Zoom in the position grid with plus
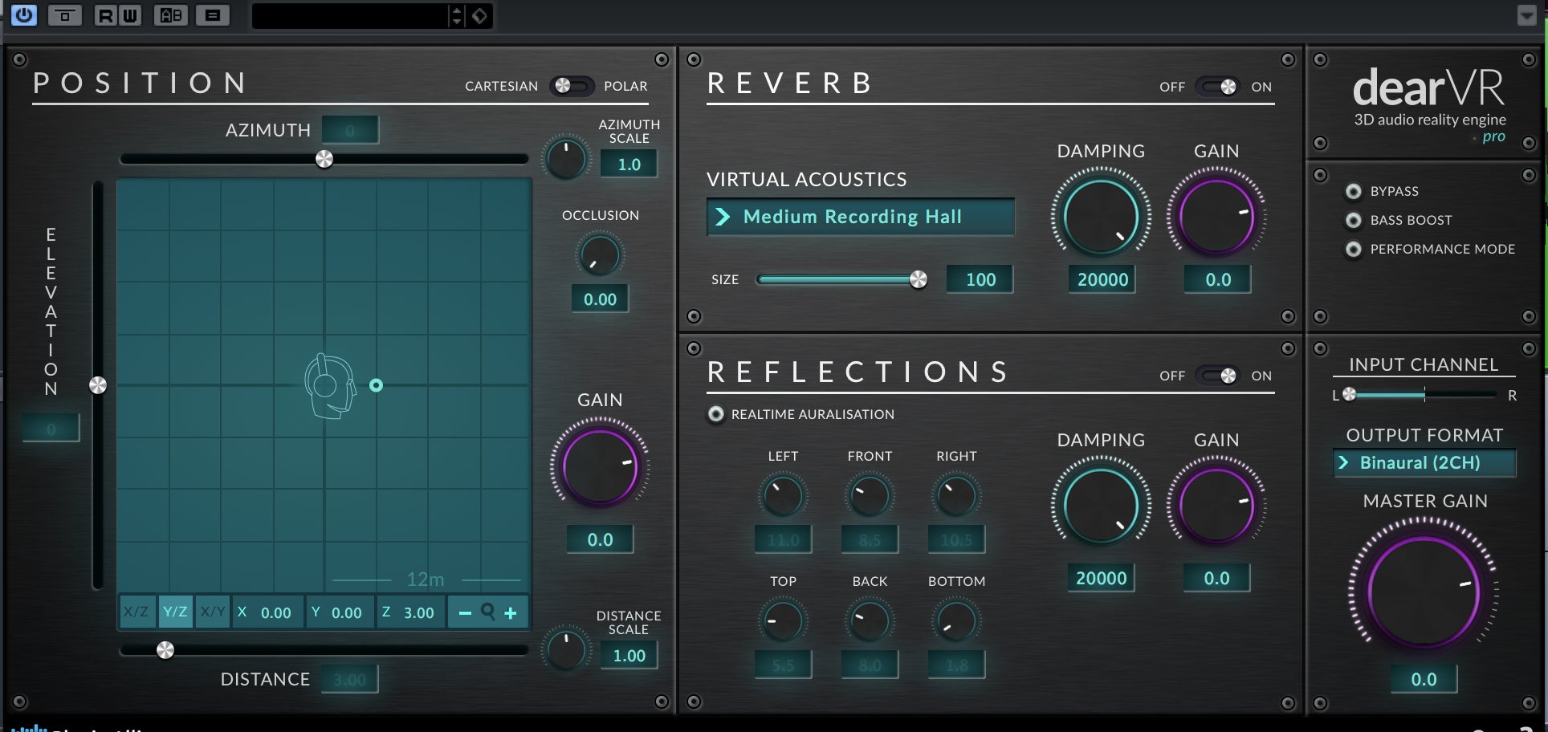 [511, 613]
